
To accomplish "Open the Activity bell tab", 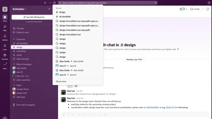I will pyautogui.click(x=5, y=38).
